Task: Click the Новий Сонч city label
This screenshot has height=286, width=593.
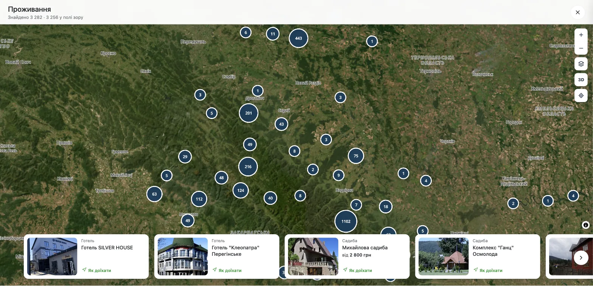Action: click(18, 62)
